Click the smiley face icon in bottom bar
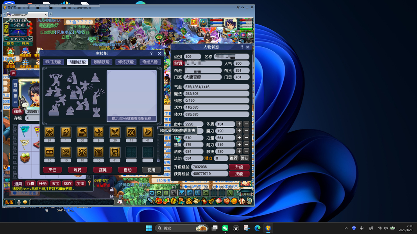Viewport: 417px width, 234px height. point(234,201)
